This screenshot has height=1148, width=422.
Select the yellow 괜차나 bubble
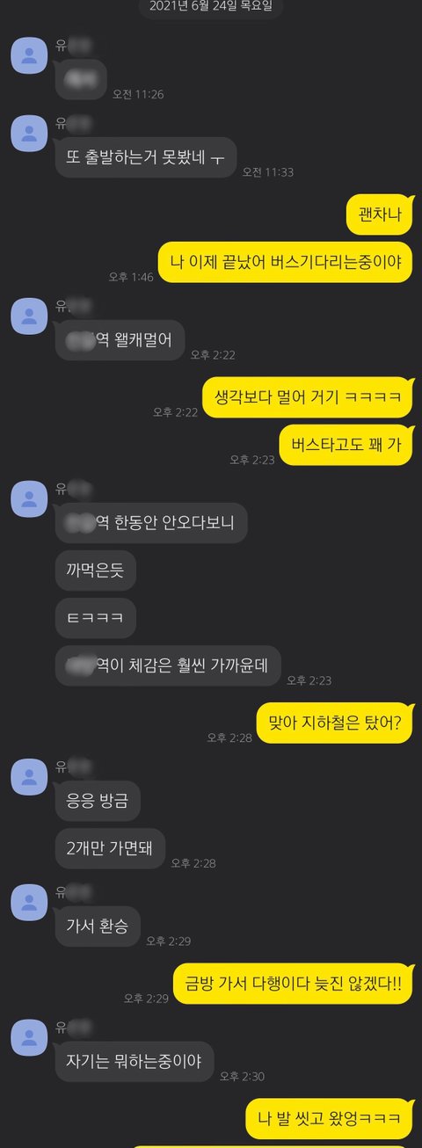tap(379, 214)
